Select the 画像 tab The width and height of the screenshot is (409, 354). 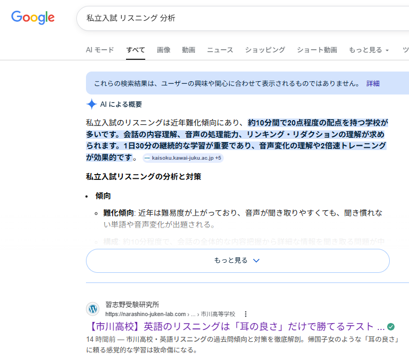coord(163,50)
